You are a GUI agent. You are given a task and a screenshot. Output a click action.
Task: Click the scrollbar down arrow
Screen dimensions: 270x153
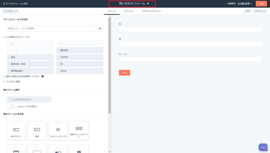point(109,152)
